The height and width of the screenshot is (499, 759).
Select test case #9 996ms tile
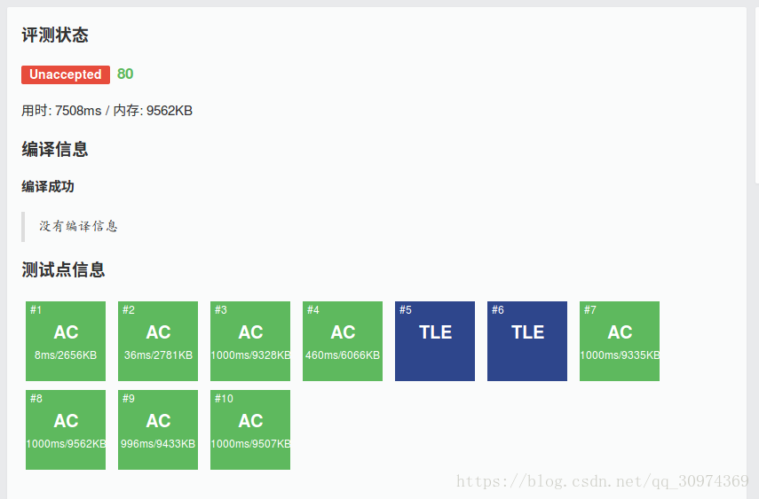(158, 430)
